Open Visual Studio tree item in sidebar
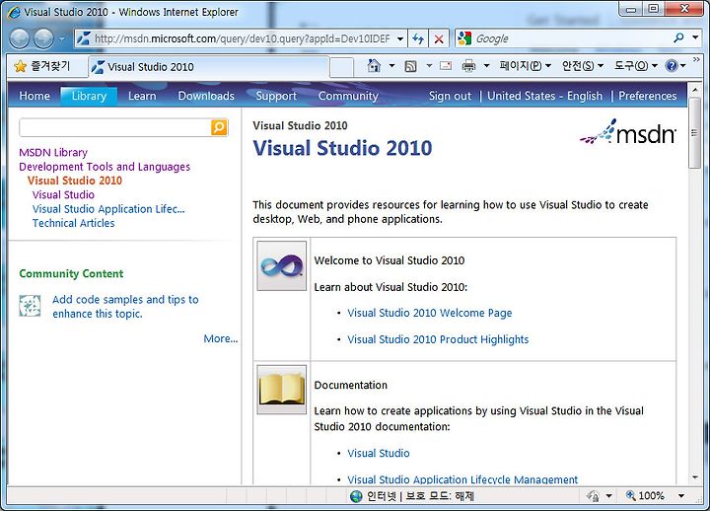The image size is (710, 511). tap(63, 194)
